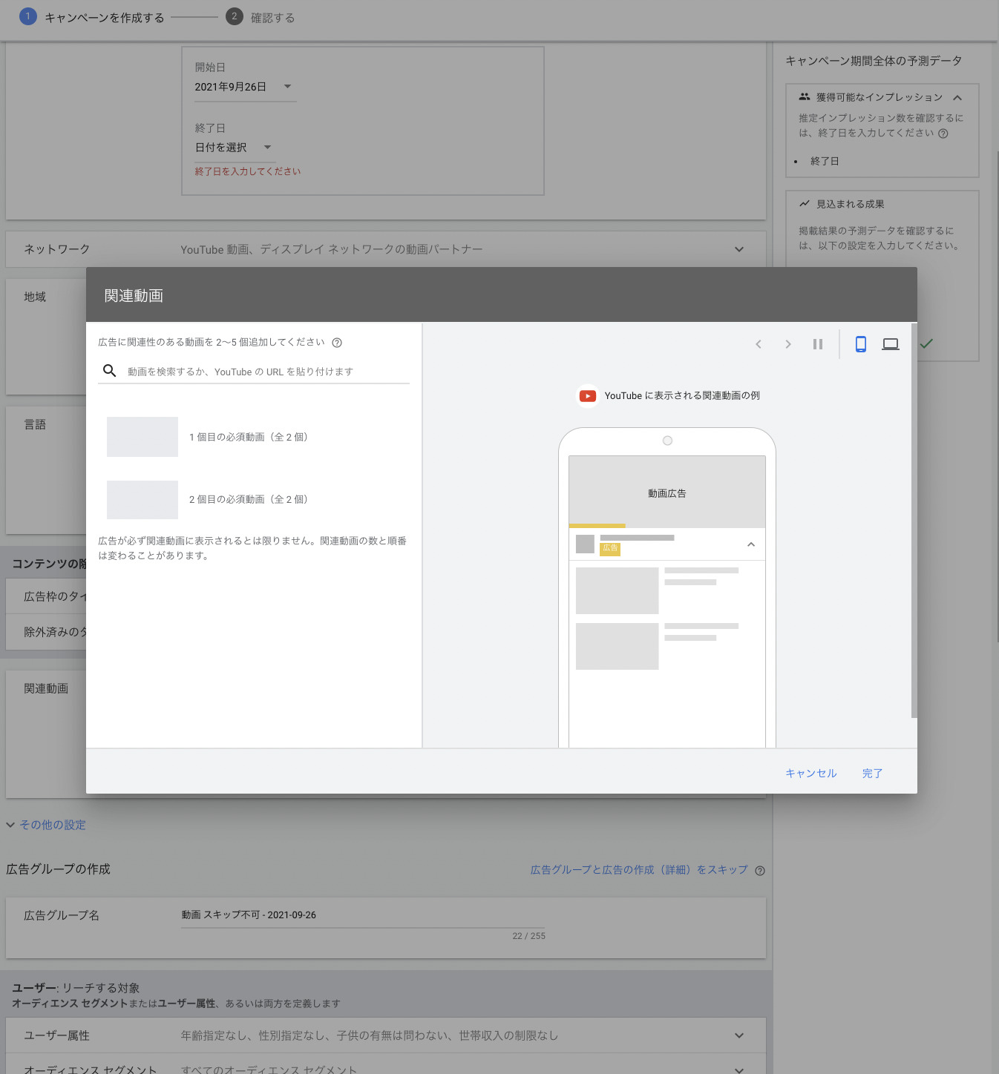Pause the related video preview animation

(818, 344)
